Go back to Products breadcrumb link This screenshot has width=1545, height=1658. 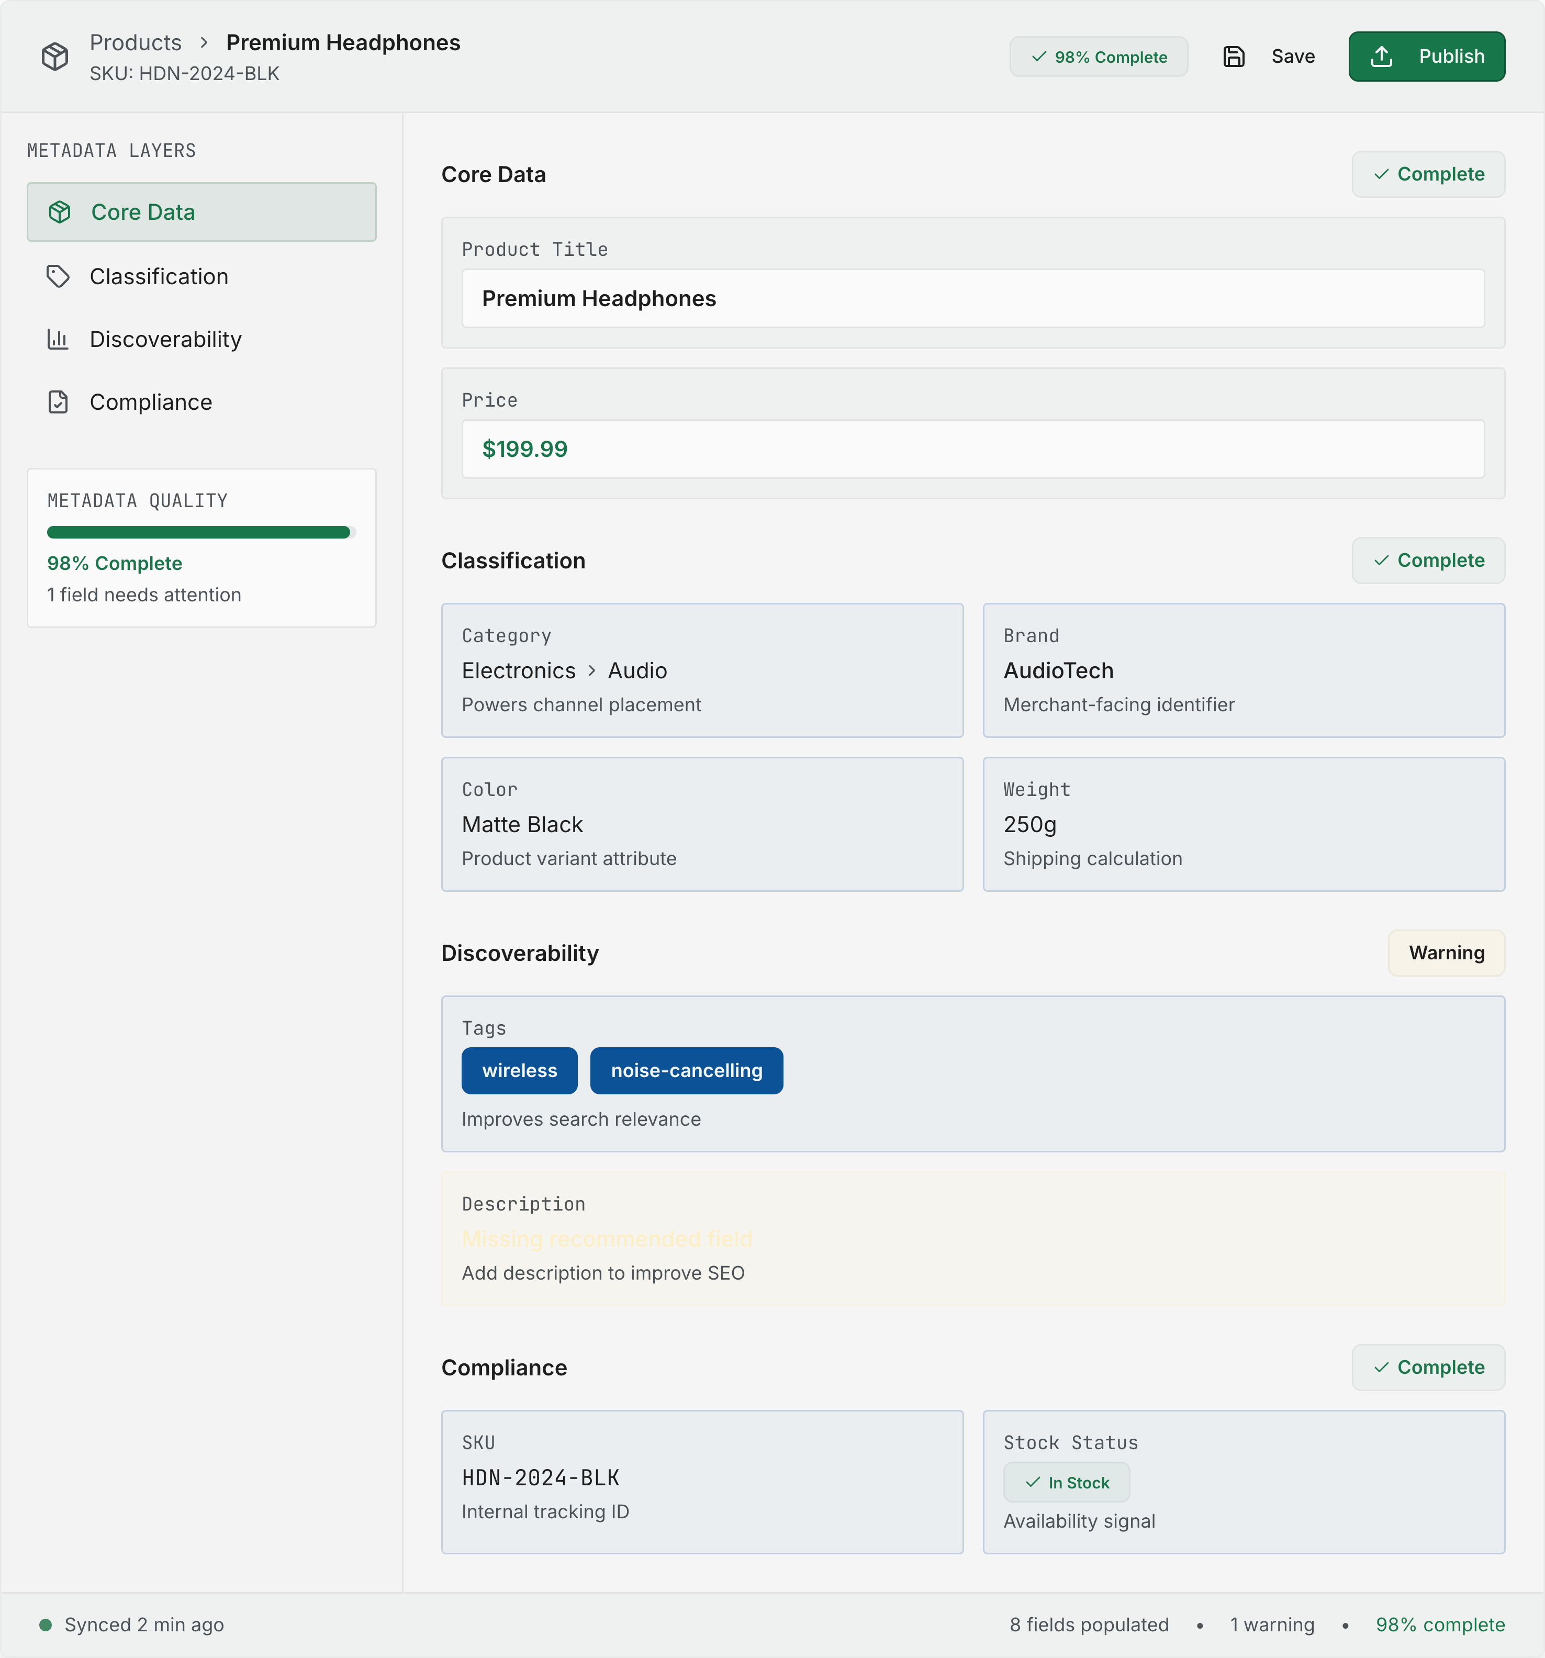[x=135, y=42]
